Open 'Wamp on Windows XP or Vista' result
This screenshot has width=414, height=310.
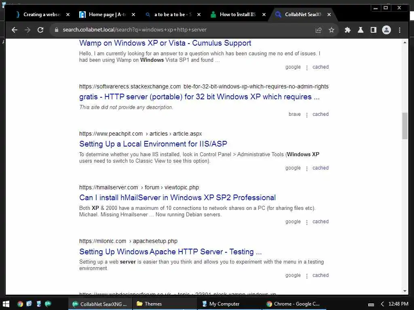[x=165, y=43]
